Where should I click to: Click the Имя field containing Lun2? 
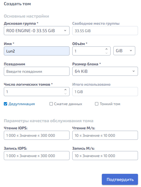tap(37, 51)
